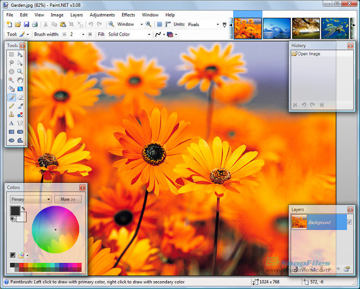This screenshot has width=360, height=289.
Task: Pick the Eraser tool
Action: (20, 97)
